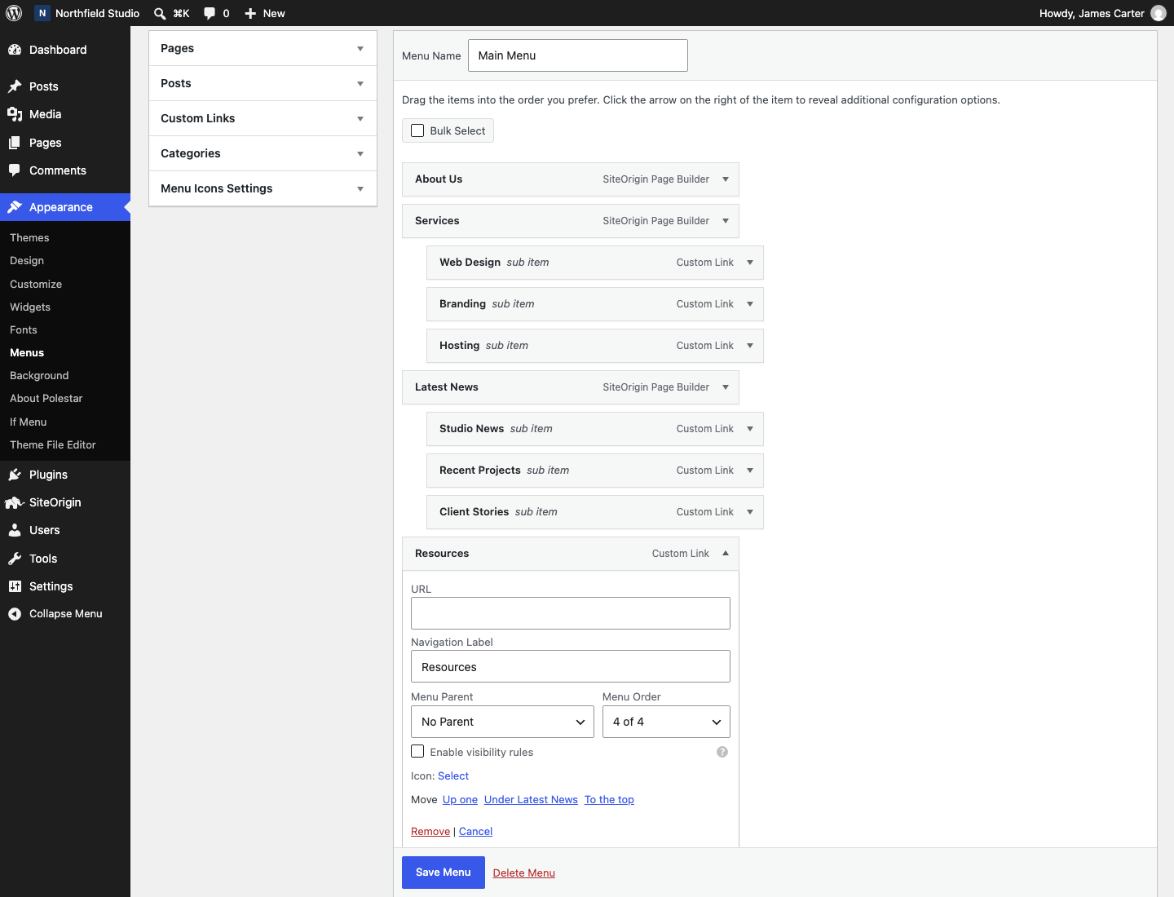
Task: Expand the Branding sub item arrow
Action: (750, 304)
